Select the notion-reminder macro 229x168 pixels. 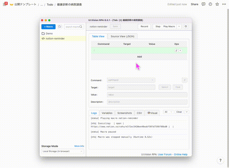55,38
